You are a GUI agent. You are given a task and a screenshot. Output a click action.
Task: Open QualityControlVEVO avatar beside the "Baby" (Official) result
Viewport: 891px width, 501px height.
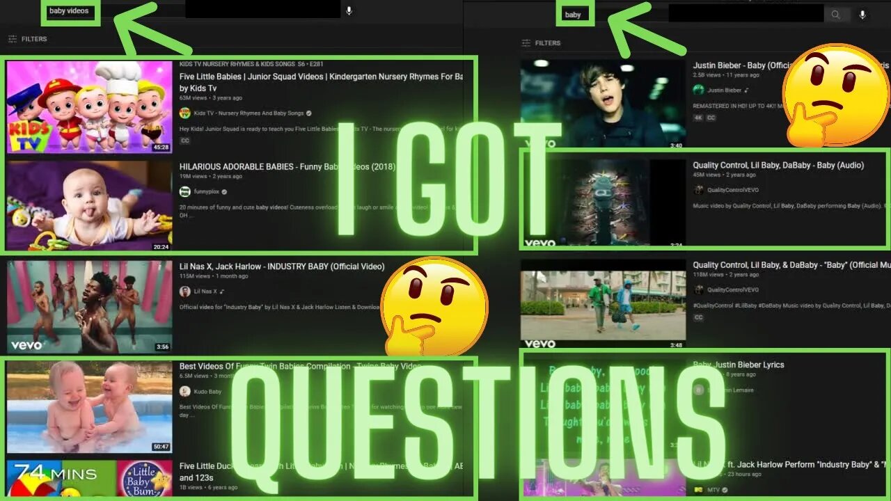[699, 289]
